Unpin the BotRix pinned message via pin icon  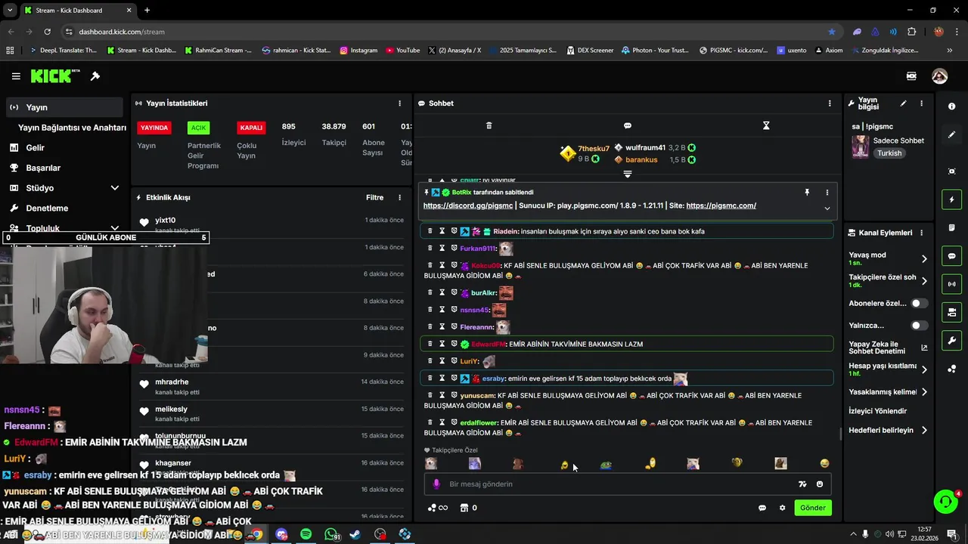[807, 193]
